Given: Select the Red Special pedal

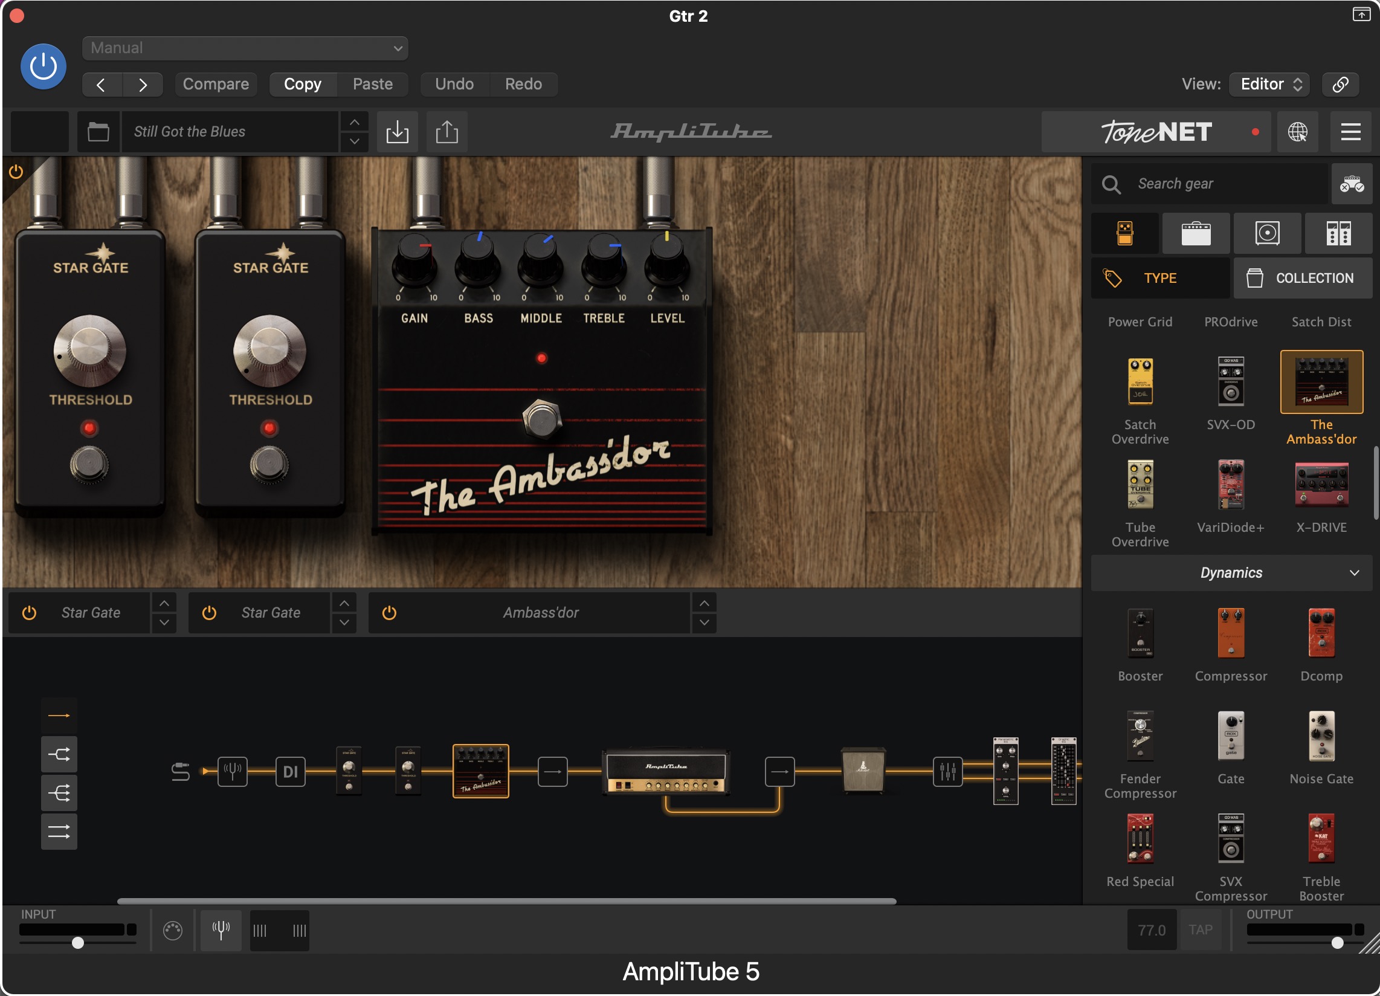Looking at the screenshot, I should [x=1140, y=839].
